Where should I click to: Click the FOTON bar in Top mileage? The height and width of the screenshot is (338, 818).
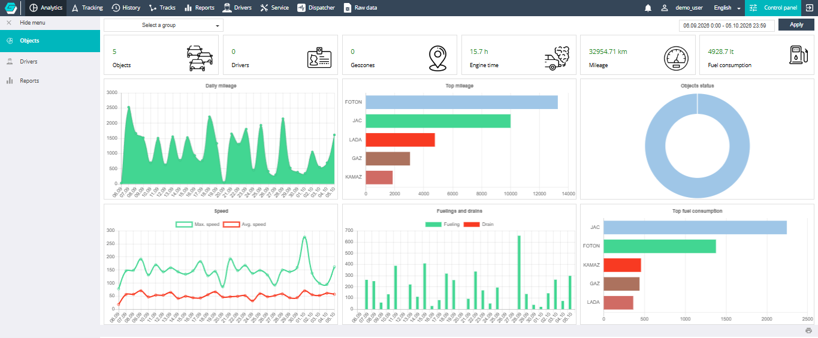click(461, 102)
